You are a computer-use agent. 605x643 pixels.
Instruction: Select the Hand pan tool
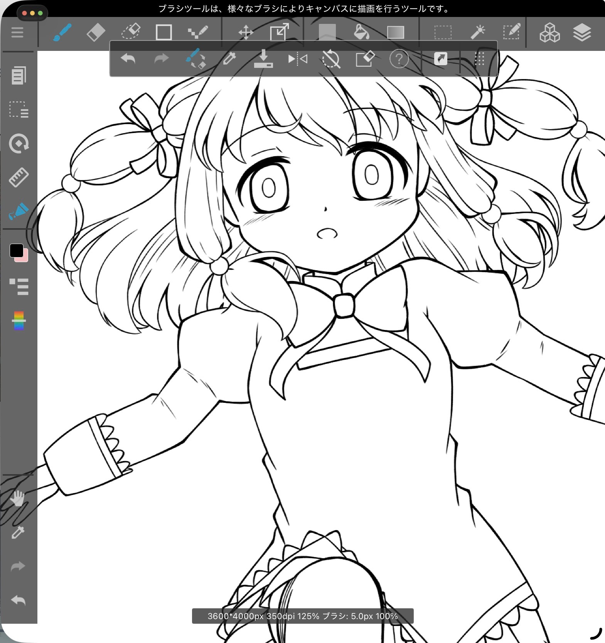tap(17, 499)
